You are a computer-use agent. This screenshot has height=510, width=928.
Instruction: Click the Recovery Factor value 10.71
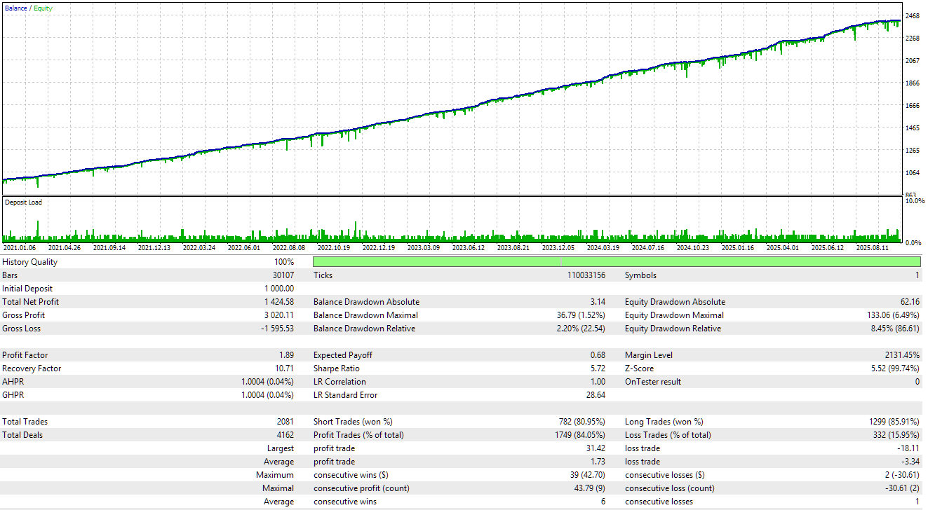(x=284, y=368)
